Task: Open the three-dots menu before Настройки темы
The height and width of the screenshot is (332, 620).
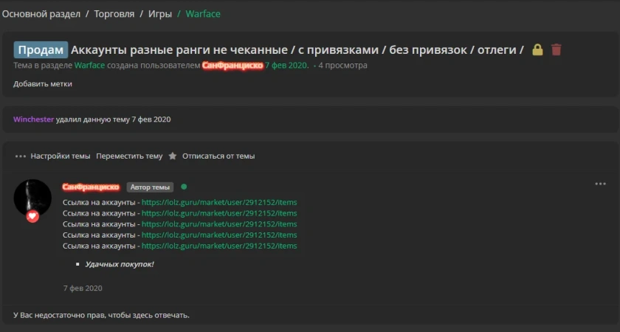Action: [21, 156]
